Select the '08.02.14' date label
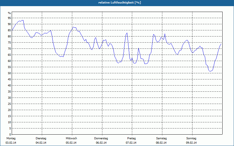The image size is (234, 146). click(161, 143)
